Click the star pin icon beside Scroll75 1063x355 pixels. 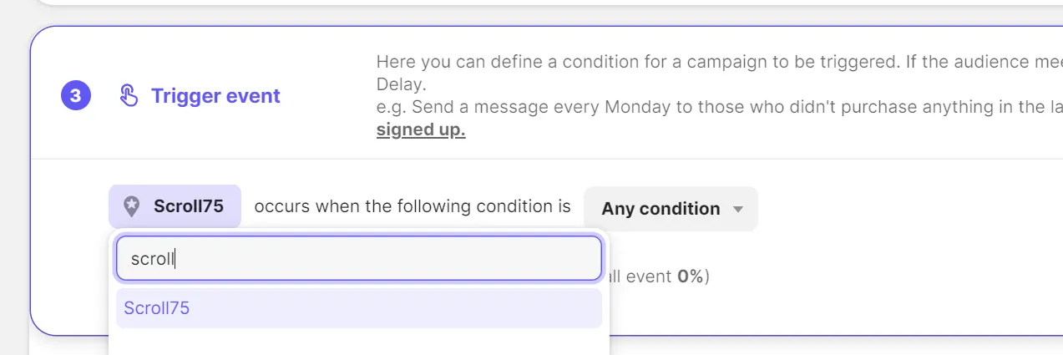pos(131,206)
